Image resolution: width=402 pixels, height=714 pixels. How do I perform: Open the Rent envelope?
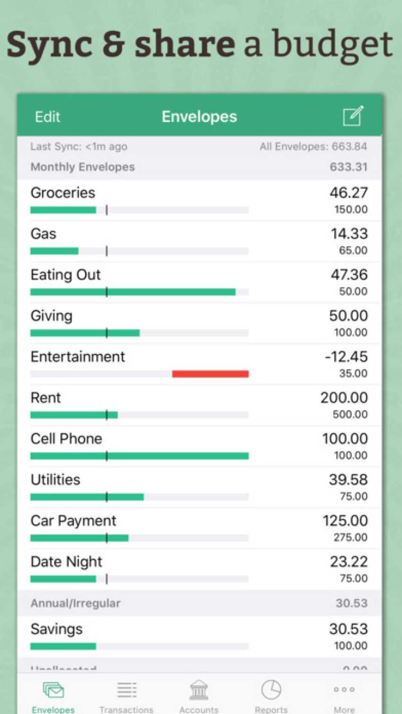point(199,405)
